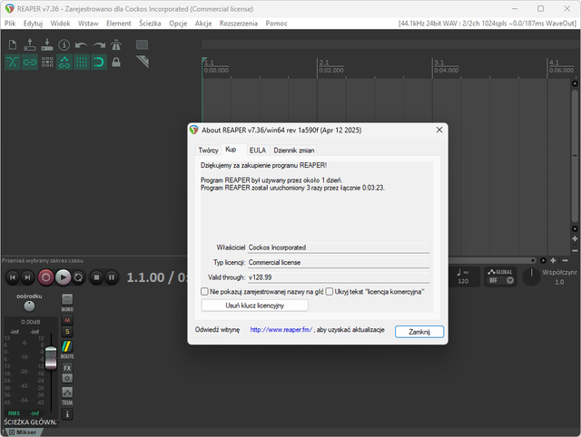This screenshot has height=437, width=581.
Task: Click the Mikser tab at bottom
Action: pos(23,432)
